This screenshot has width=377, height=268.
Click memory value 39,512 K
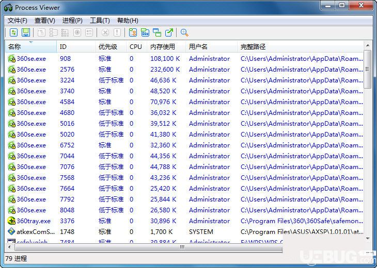pos(163,124)
